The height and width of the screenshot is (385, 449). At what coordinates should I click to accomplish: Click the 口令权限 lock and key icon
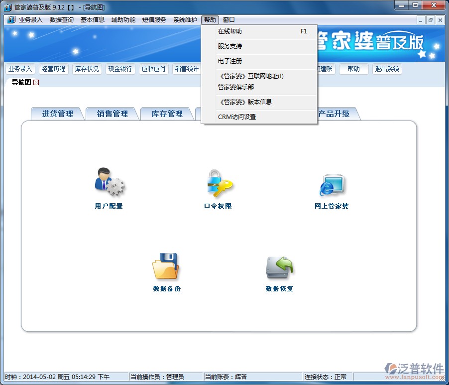click(x=219, y=183)
